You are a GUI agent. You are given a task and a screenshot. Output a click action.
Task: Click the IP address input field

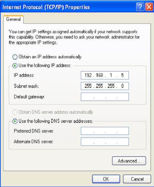(x=105, y=75)
